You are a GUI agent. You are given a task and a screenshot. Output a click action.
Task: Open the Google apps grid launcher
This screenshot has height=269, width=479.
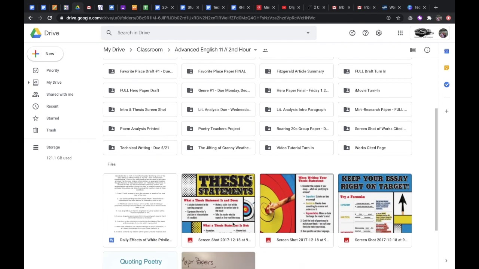[400, 33]
